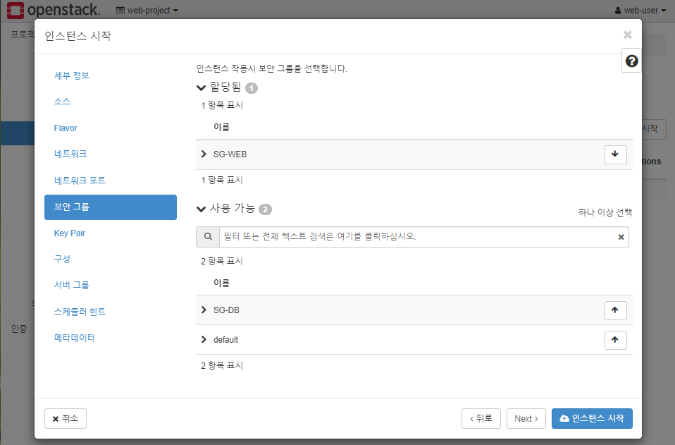This screenshot has height=445, width=675.
Task: Click the magnifier search icon
Action: 208,237
